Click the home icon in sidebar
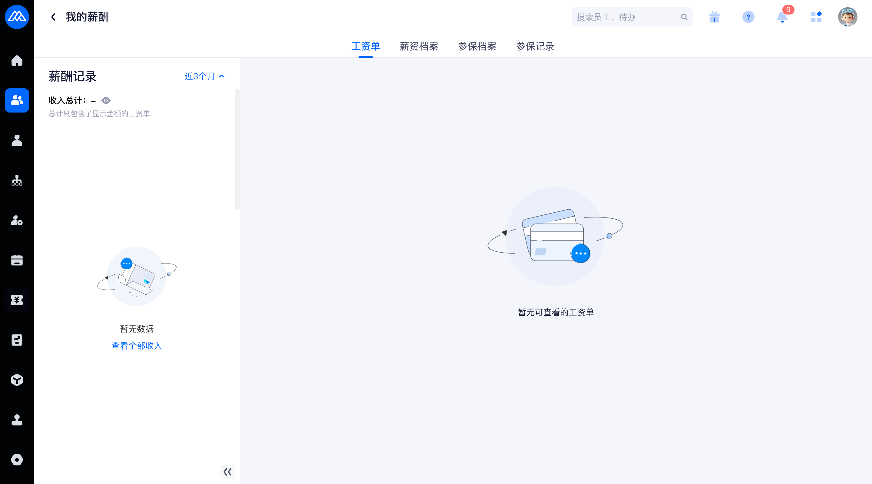872x484 pixels. pos(17,60)
